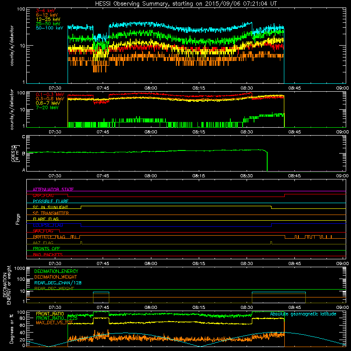Click the A class tick on GOES panel
This screenshot has width=351, height=351.
tap(24, 170)
